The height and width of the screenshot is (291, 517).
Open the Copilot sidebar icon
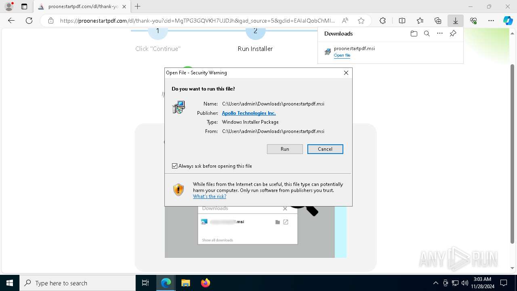point(508,21)
